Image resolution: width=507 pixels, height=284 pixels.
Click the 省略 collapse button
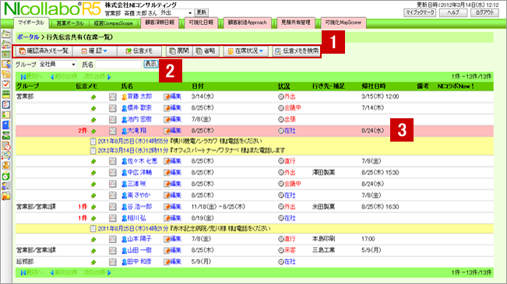(206, 51)
